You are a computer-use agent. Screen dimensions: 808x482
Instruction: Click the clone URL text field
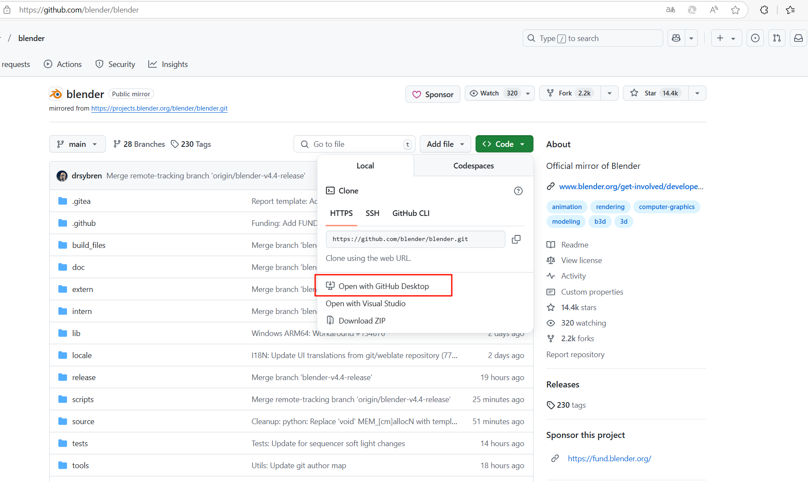pos(415,239)
